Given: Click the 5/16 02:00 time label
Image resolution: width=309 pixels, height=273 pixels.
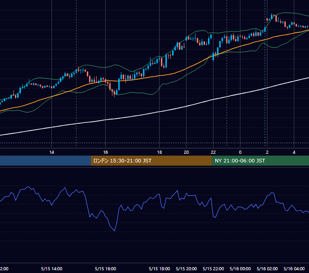Looking at the screenshot, I should [x=267, y=268].
